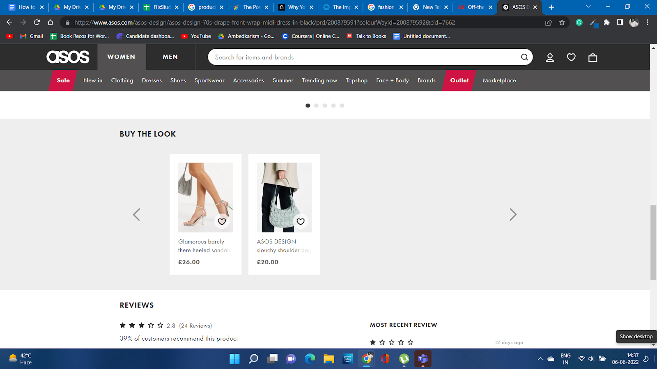Open saved items heart in header

pos(571,57)
